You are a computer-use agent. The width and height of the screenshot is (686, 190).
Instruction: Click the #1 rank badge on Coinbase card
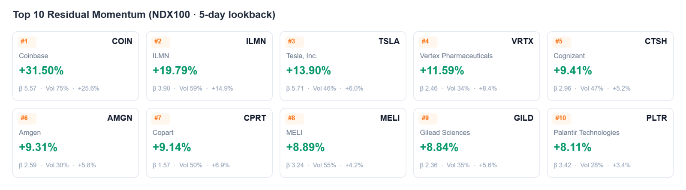click(x=27, y=42)
